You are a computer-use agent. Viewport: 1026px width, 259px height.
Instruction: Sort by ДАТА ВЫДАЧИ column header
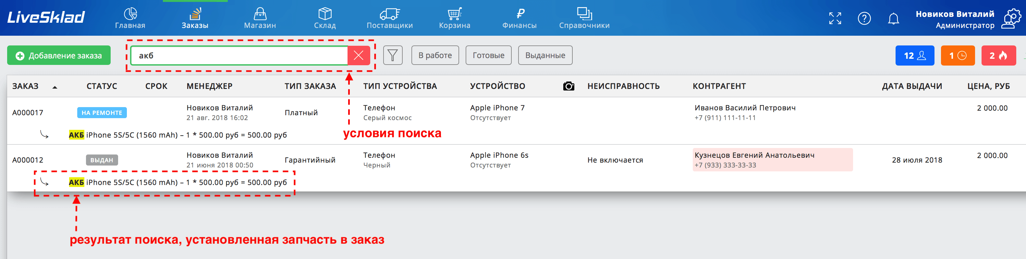pos(912,86)
